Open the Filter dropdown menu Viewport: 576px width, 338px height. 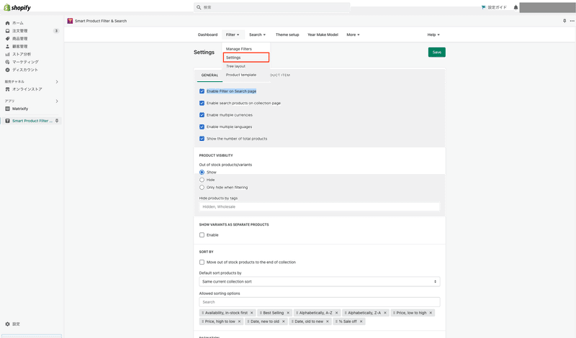point(233,35)
